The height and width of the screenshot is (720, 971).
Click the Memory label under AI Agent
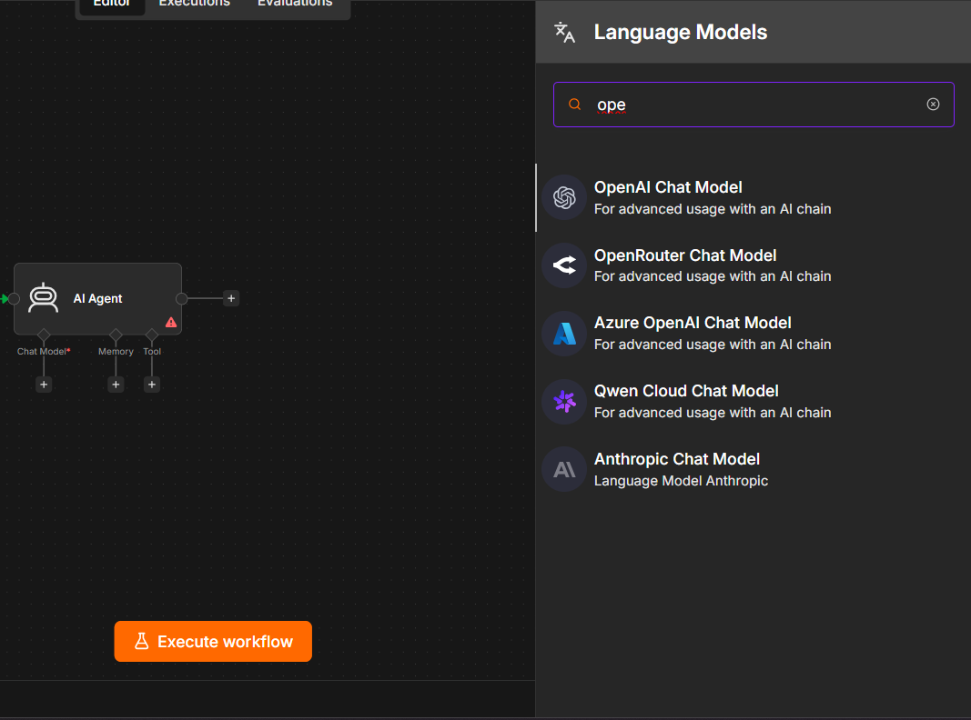pyautogui.click(x=116, y=351)
